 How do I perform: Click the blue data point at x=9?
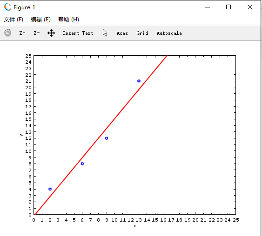tap(107, 138)
